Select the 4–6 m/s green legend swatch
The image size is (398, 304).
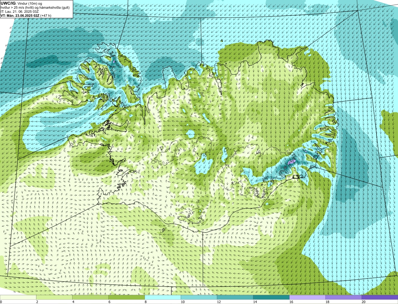[90, 297]
